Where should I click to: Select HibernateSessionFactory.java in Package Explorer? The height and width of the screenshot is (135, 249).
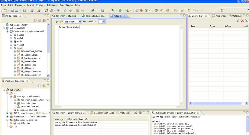(35, 100)
